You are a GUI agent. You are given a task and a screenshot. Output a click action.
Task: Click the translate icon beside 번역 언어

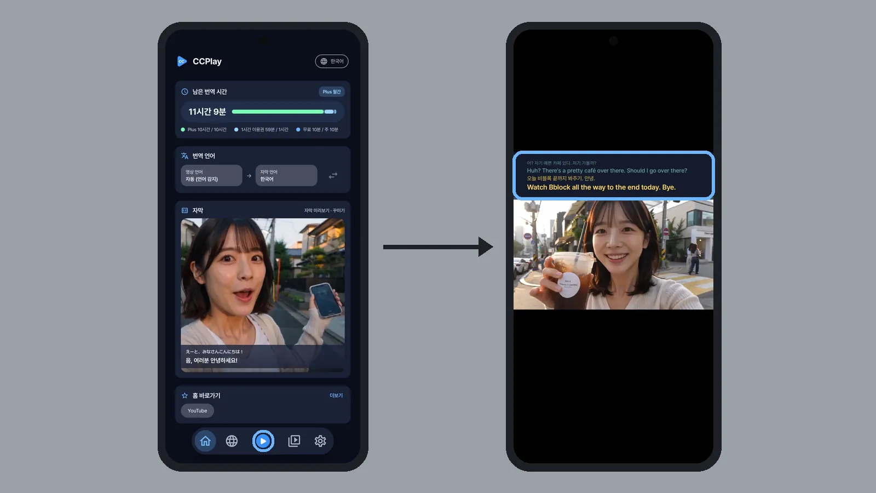[185, 156]
